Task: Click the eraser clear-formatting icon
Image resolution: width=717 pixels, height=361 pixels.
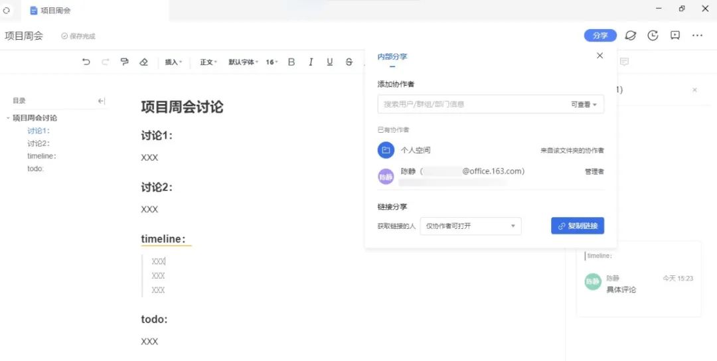Action: [143, 62]
